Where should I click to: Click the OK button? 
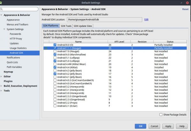point(141,126)
